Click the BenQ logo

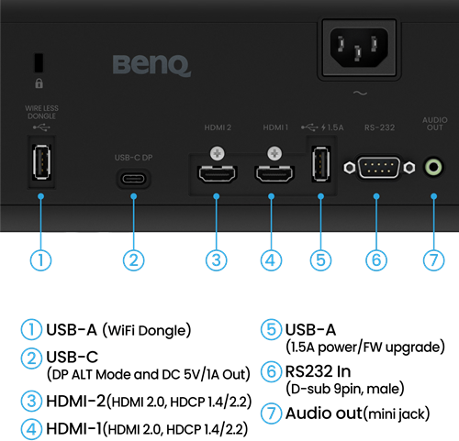pyautogui.click(x=151, y=65)
